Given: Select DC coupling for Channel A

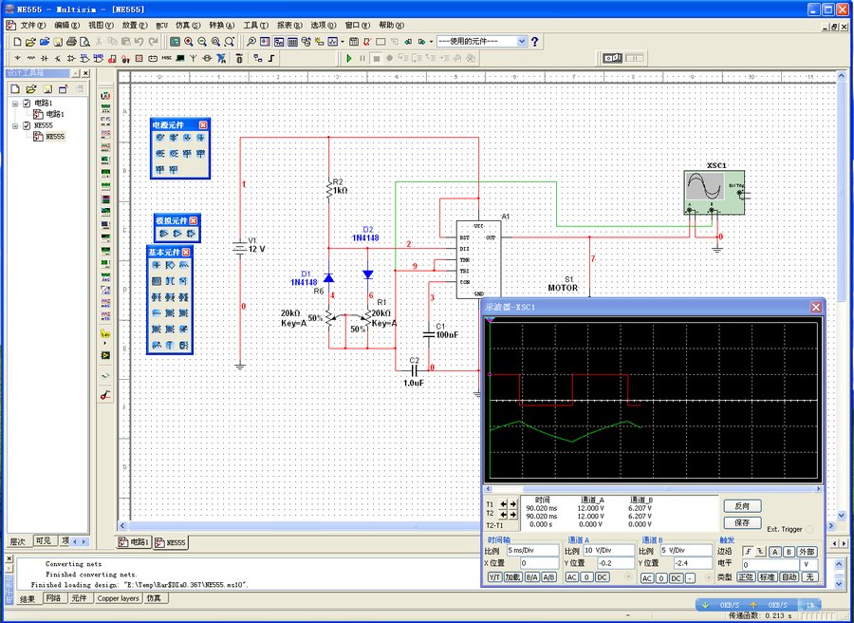Looking at the screenshot, I should tap(602, 577).
